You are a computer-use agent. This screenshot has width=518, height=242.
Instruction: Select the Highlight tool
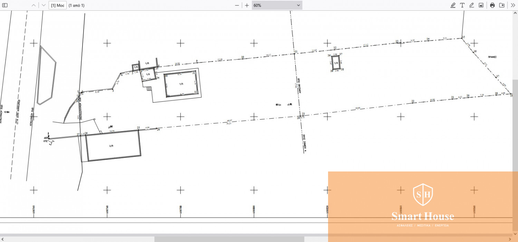pos(453,5)
